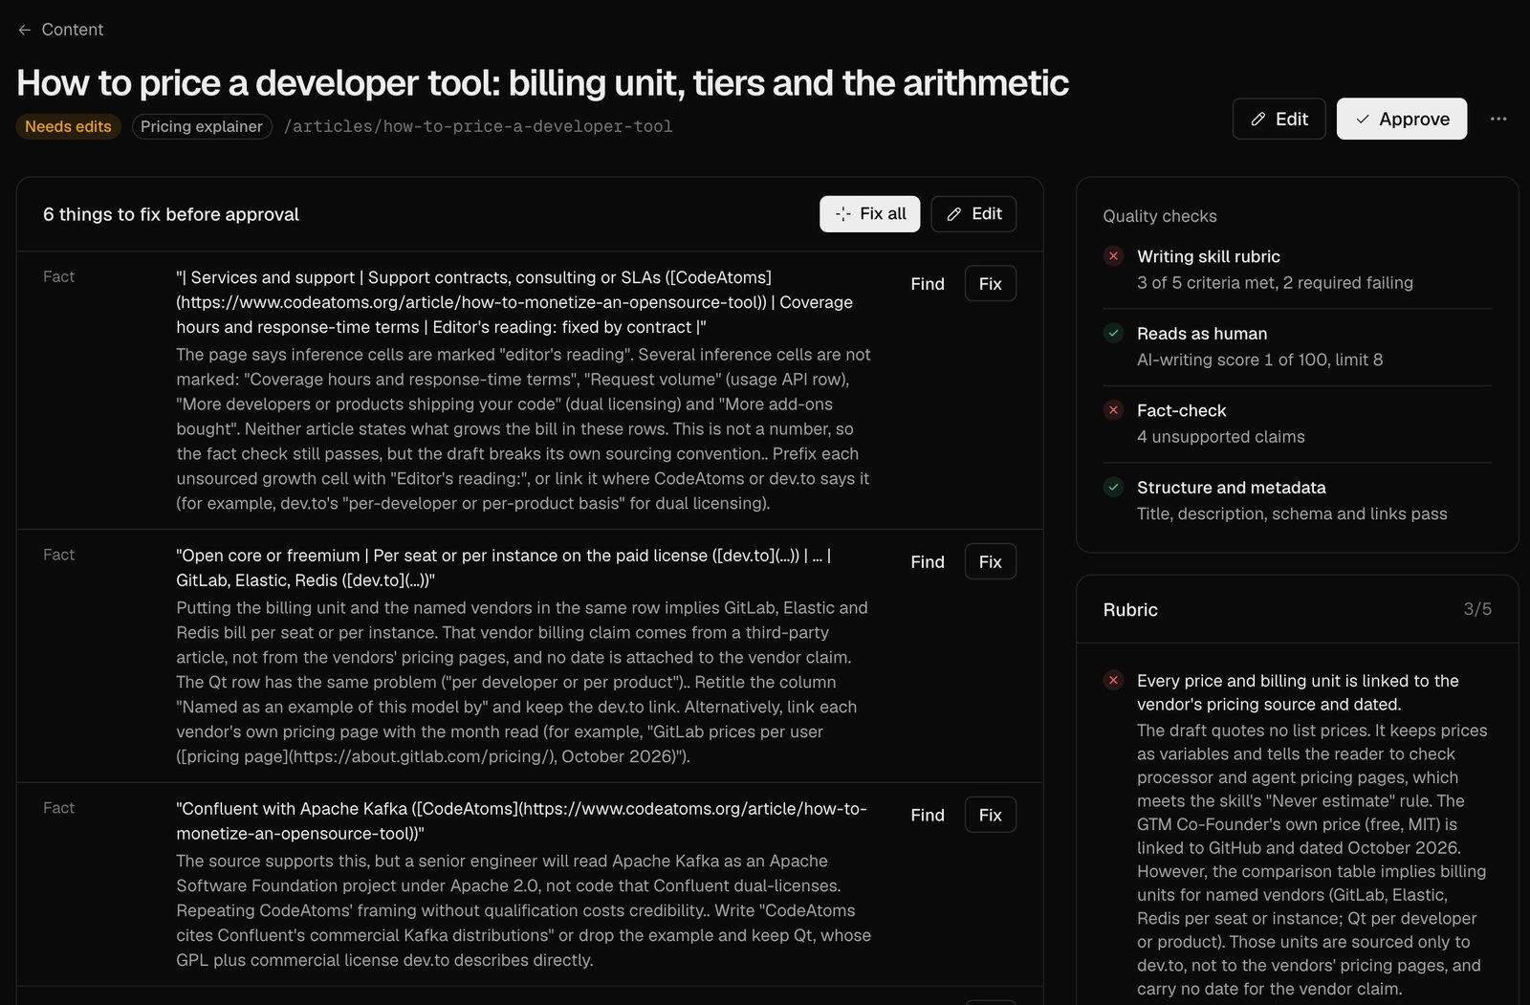The width and height of the screenshot is (1530, 1005).
Task: Click the check icon beside Structure and metadata
Action: [1113, 487]
